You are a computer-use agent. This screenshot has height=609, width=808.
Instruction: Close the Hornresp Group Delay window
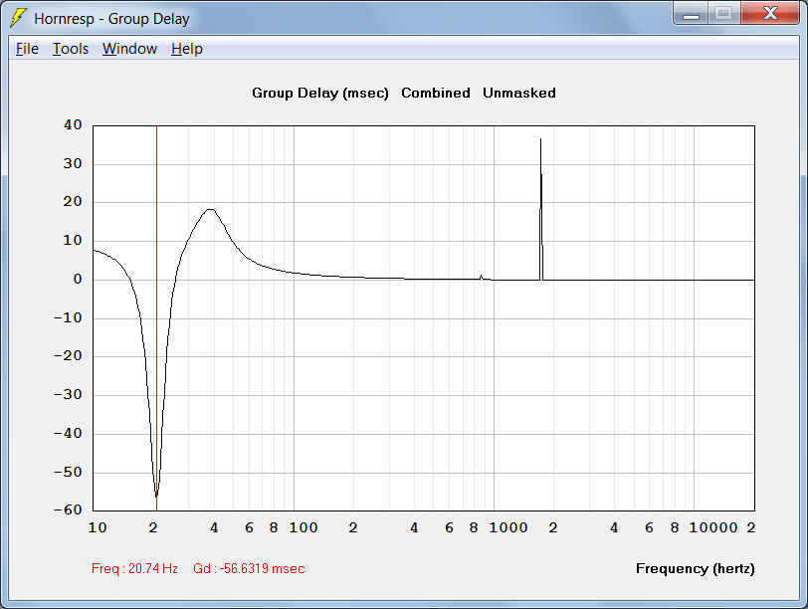click(x=770, y=13)
